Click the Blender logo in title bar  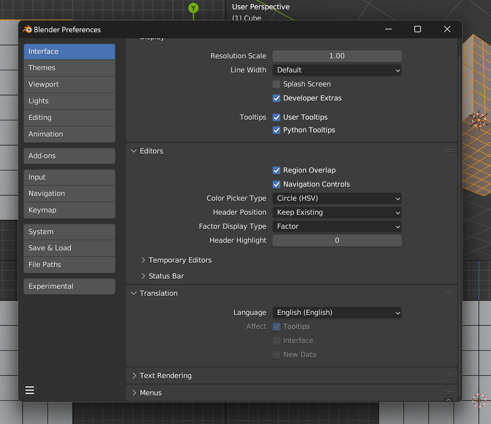27,29
